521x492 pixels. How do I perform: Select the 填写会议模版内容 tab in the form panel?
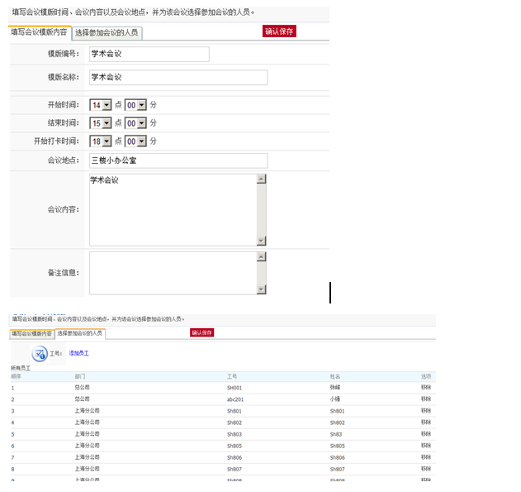[40, 32]
